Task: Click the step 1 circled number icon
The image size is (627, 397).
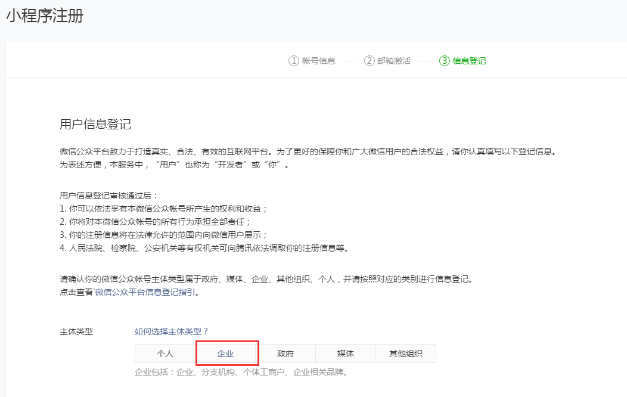Action: (293, 61)
